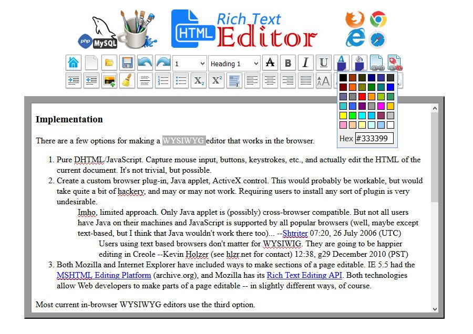473x334 pixels.
Task: Click the Hex color input field
Action: click(374, 138)
